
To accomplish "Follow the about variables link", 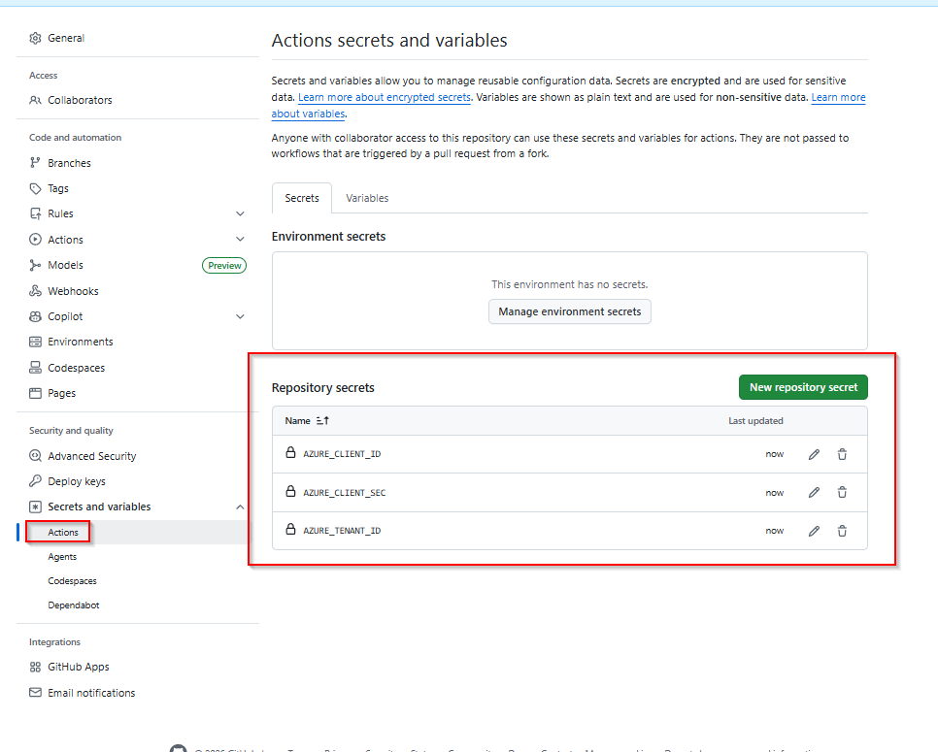I will pyautogui.click(x=308, y=114).
